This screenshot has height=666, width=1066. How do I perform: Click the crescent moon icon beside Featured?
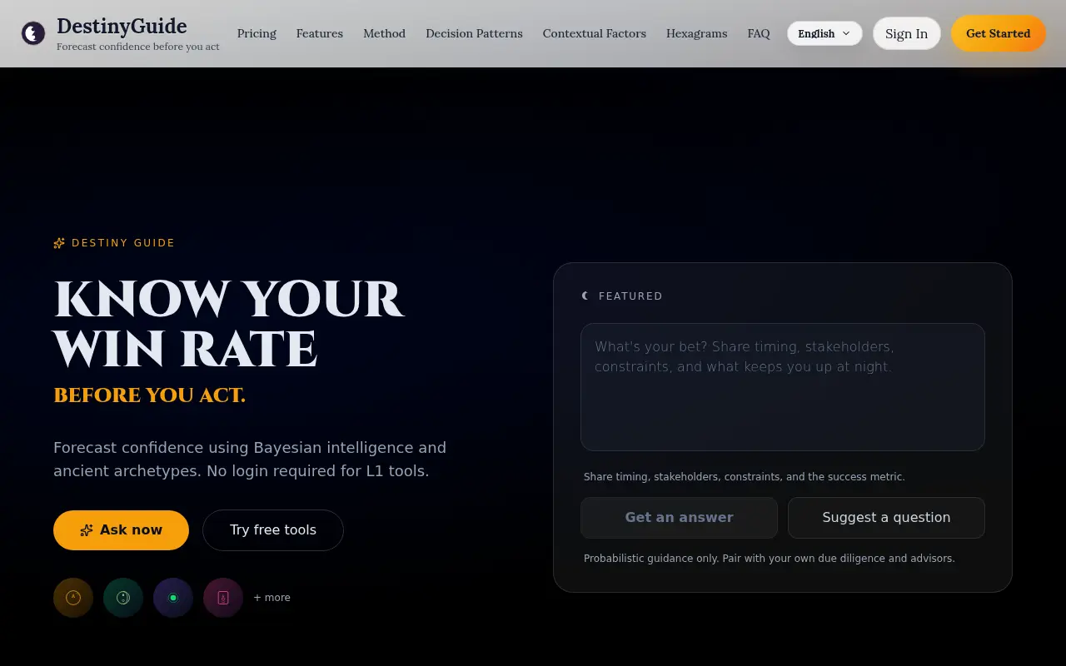585,296
